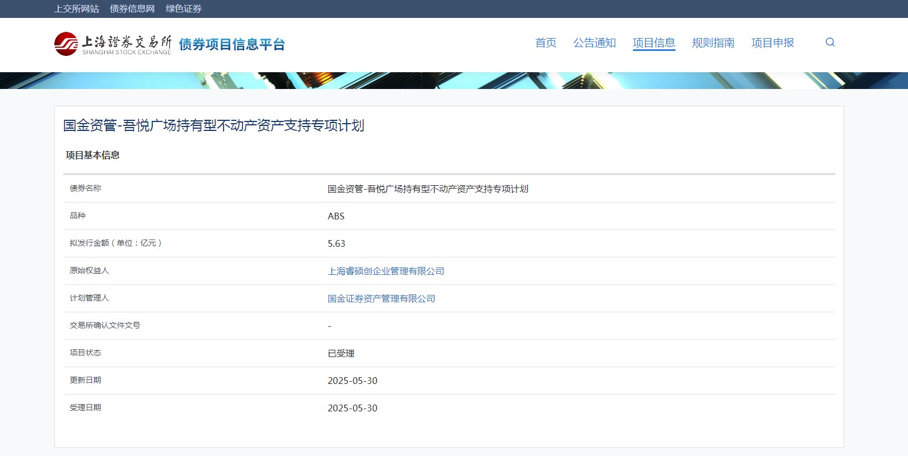Open the 绿色证券 top link
Image resolution: width=908 pixels, height=469 pixels.
184,8
